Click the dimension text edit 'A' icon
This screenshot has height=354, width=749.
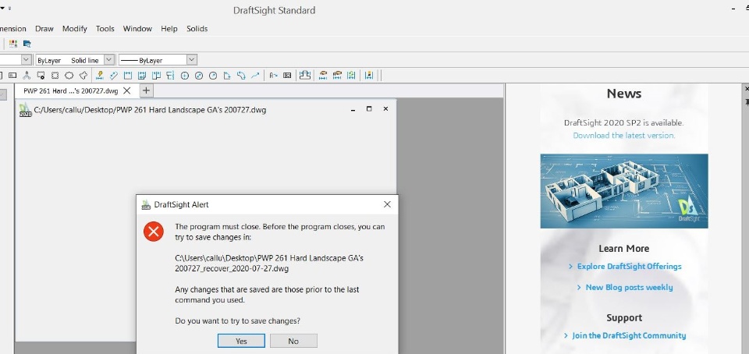[273, 76]
